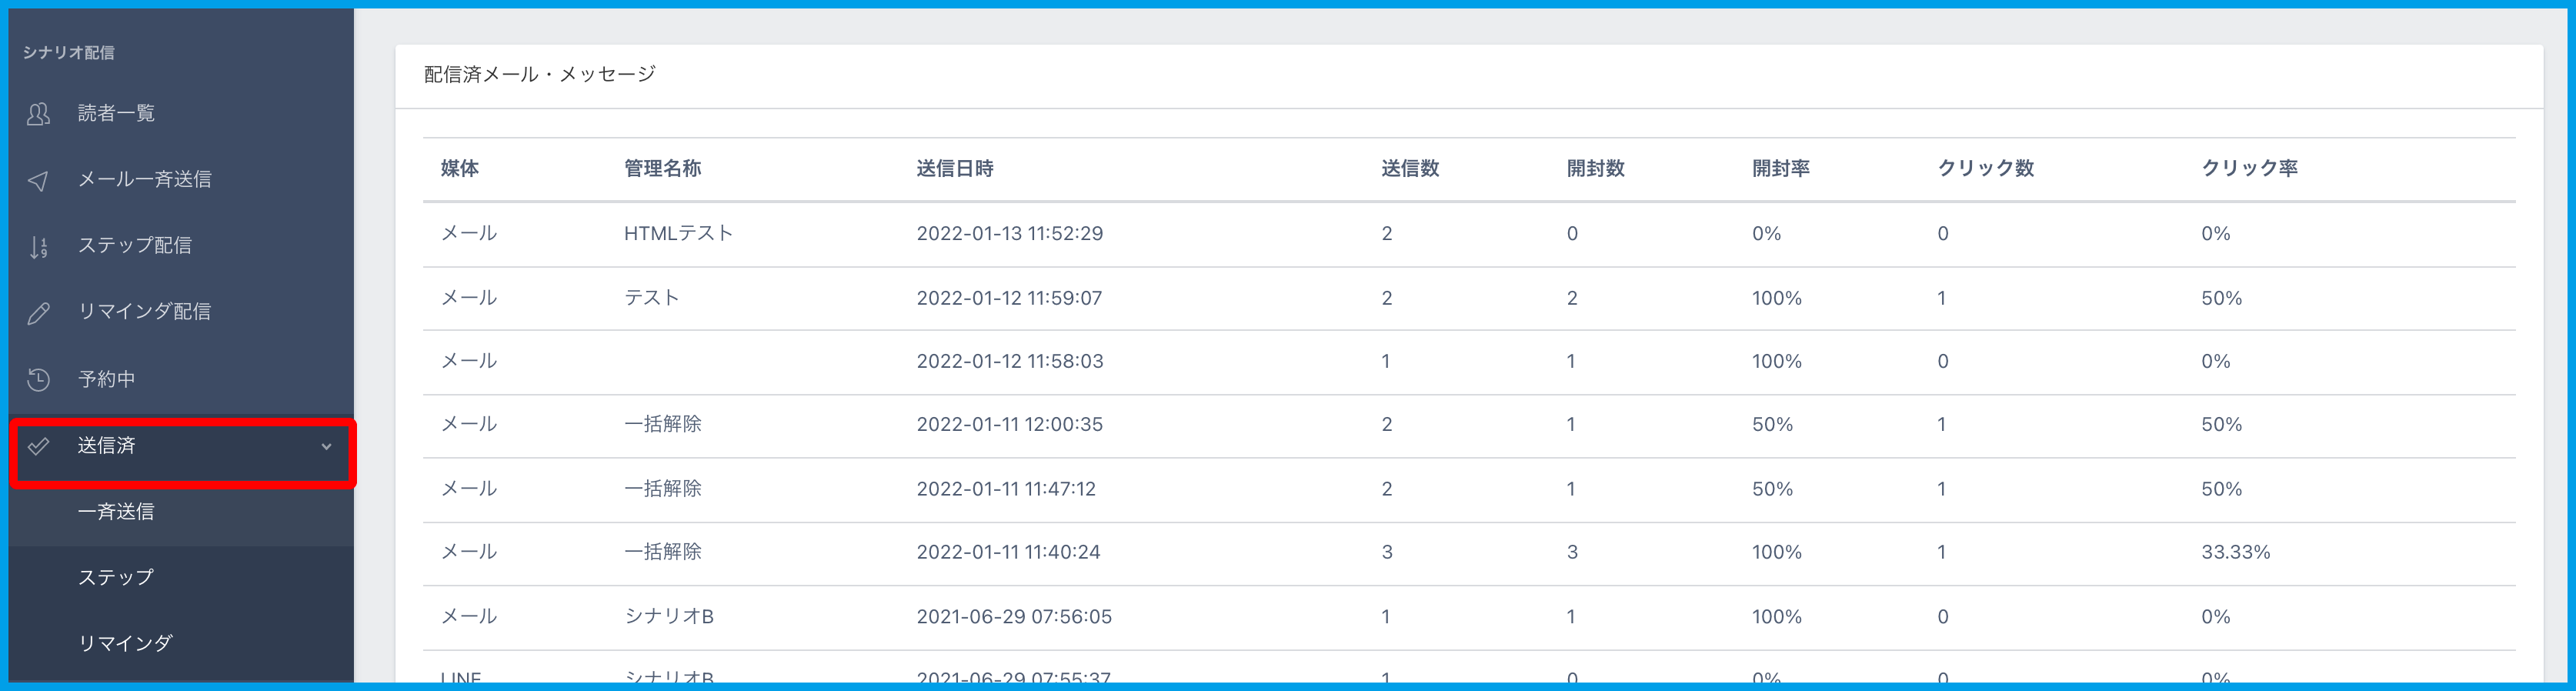Image resolution: width=2576 pixels, height=691 pixels.
Task: Open 読者一覧 in the sidebar
Action: 116,114
